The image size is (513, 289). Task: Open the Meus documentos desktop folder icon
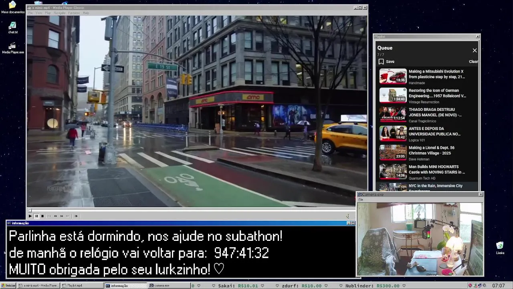click(x=12, y=7)
